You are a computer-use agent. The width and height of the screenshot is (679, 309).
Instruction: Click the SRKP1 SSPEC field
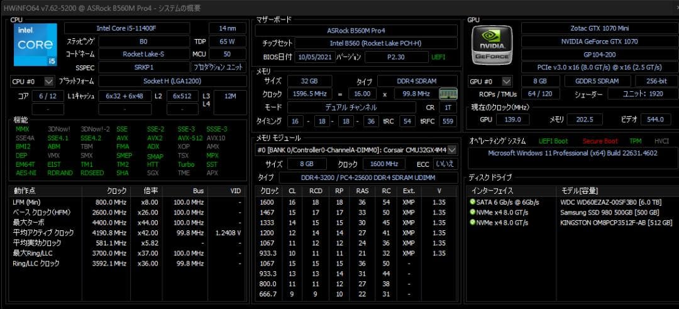pos(144,67)
